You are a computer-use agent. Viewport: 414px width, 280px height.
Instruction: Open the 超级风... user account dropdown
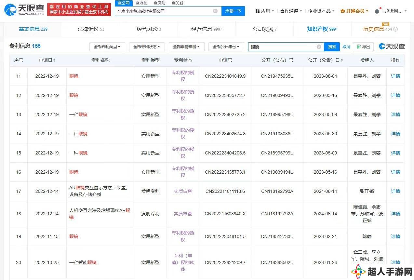396,11
